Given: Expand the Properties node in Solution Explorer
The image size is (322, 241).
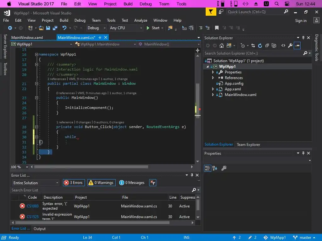Looking at the screenshot, I should pos(213,72).
